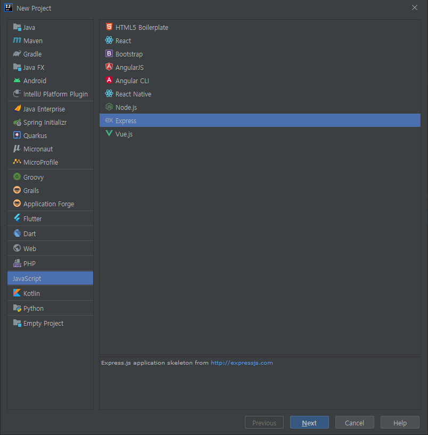Select the Grails icon
The width and height of the screenshot is (428, 435).
pyautogui.click(x=17, y=190)
